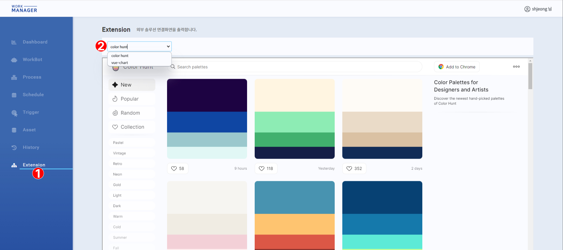Like the palette with 352 hearts

[354, 169]
